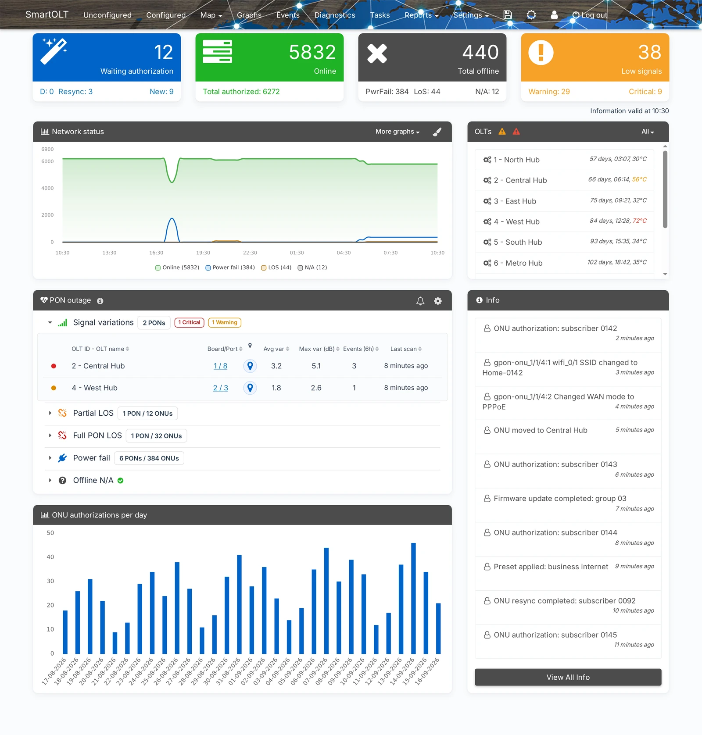The width and height of the screenshot is (702, 735).
Task: Click the Full PON LOS icon
Action: coord(62,435)
